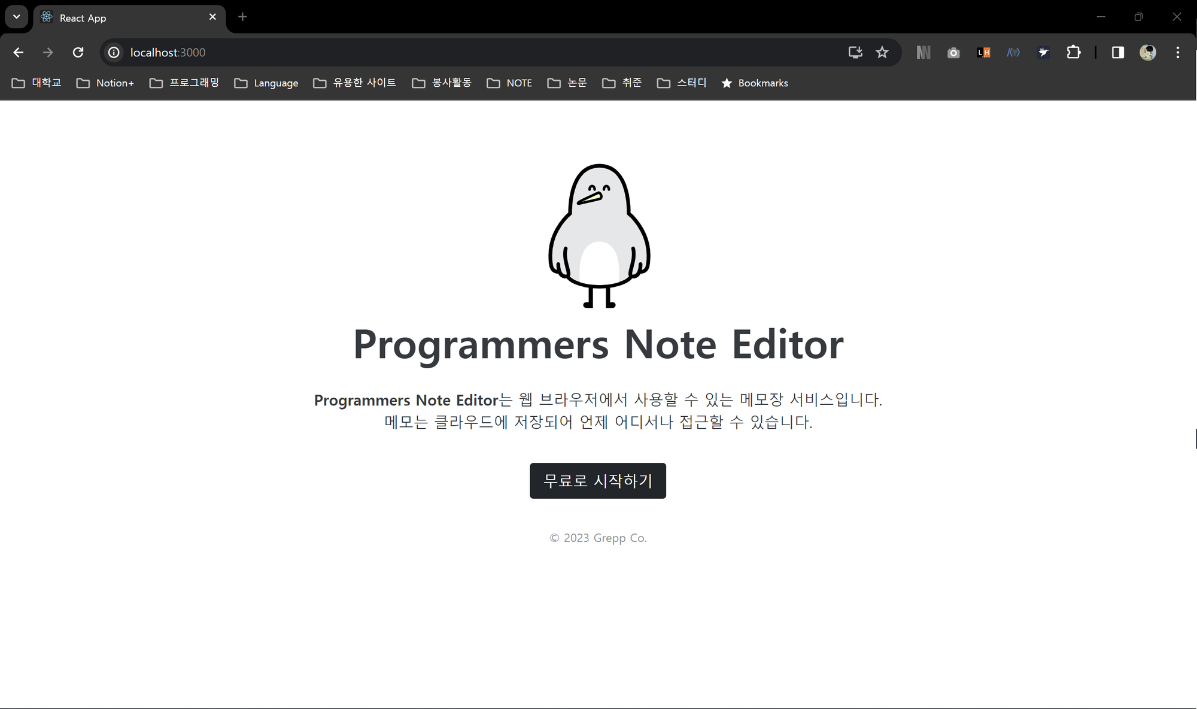1197x709 pixels.
Task: Open the 봉사활동 bookmark folder
Action: [x=442, y=83]
